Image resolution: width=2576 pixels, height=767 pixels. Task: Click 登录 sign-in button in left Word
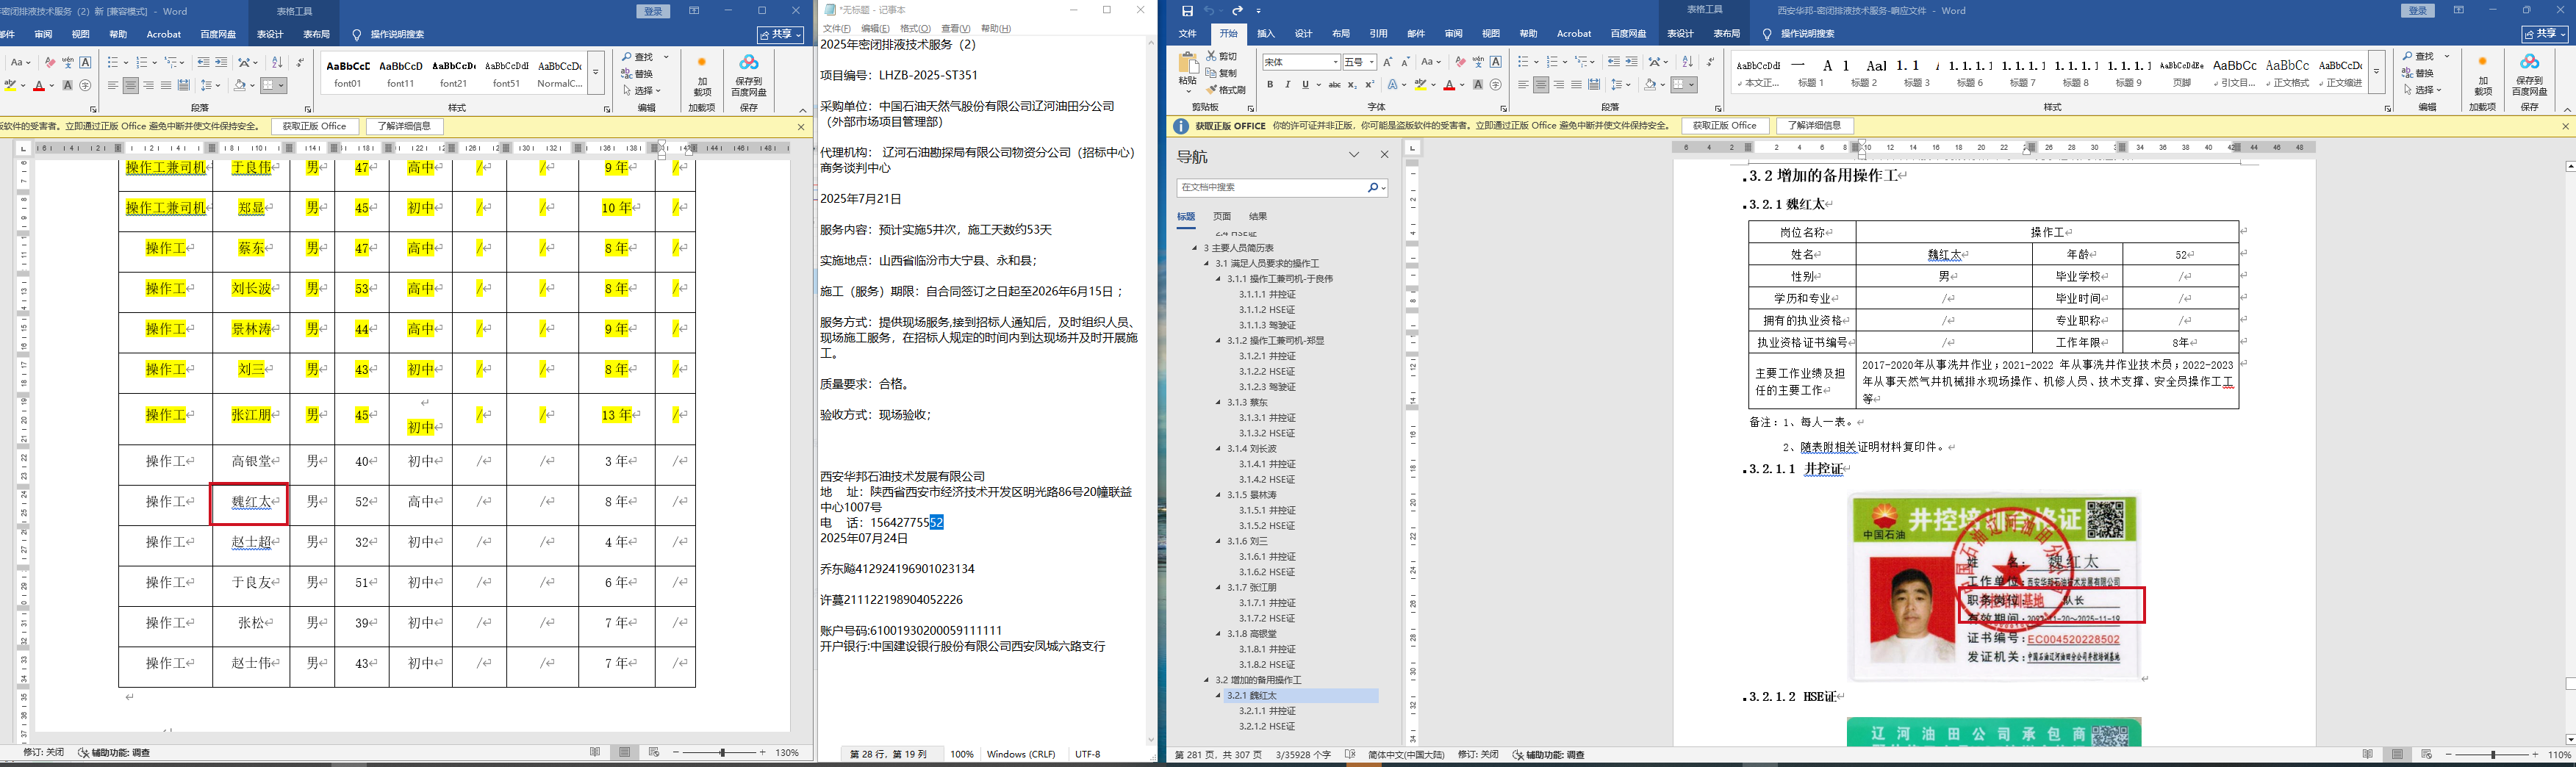pyautogui.click(x=653, y=11)
